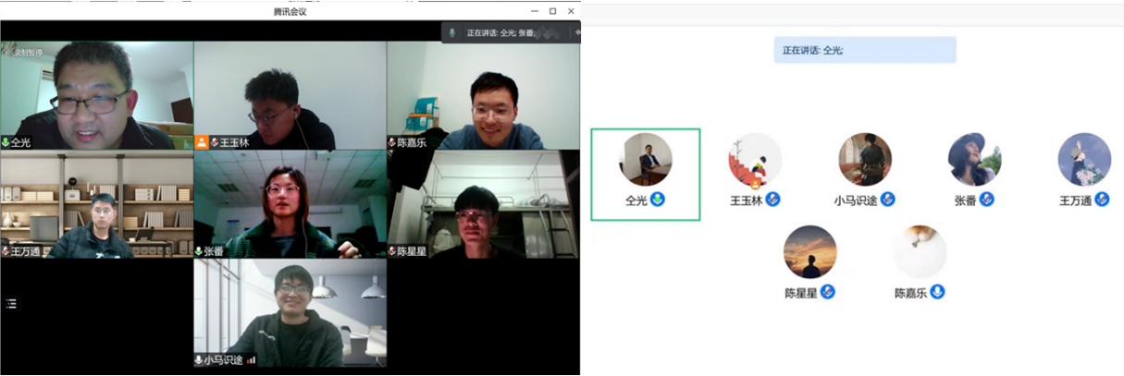Select 陈嘉乐's round avatar in the participant grid
Screen dimensions: 1124x376
pos(920,252)
